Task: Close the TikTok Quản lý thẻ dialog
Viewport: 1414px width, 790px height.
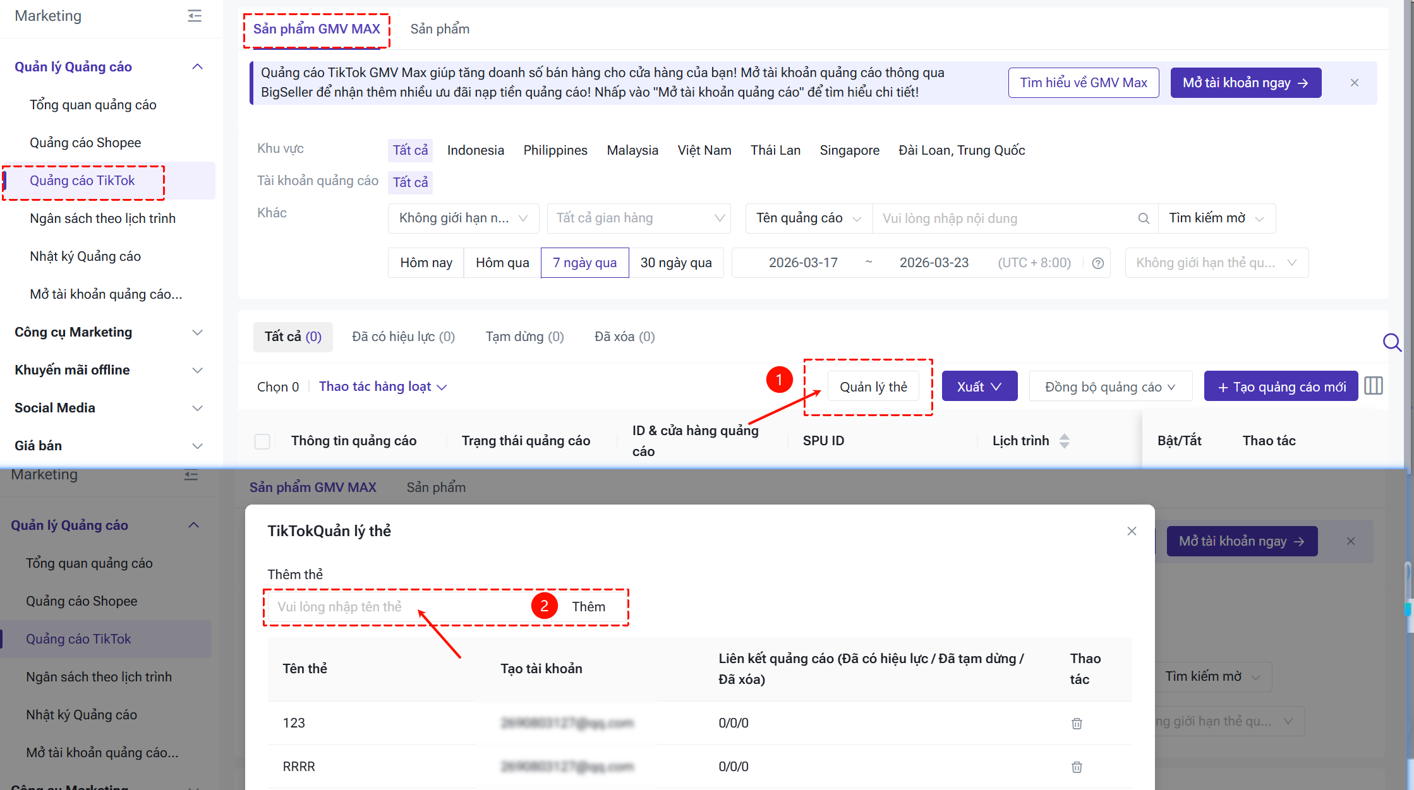Action: [x=1132, y=531]
